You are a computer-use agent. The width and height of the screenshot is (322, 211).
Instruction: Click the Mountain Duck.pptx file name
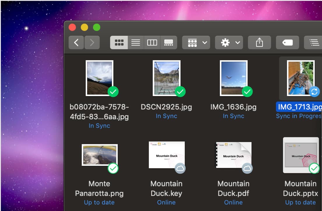(x=300, y=188)
